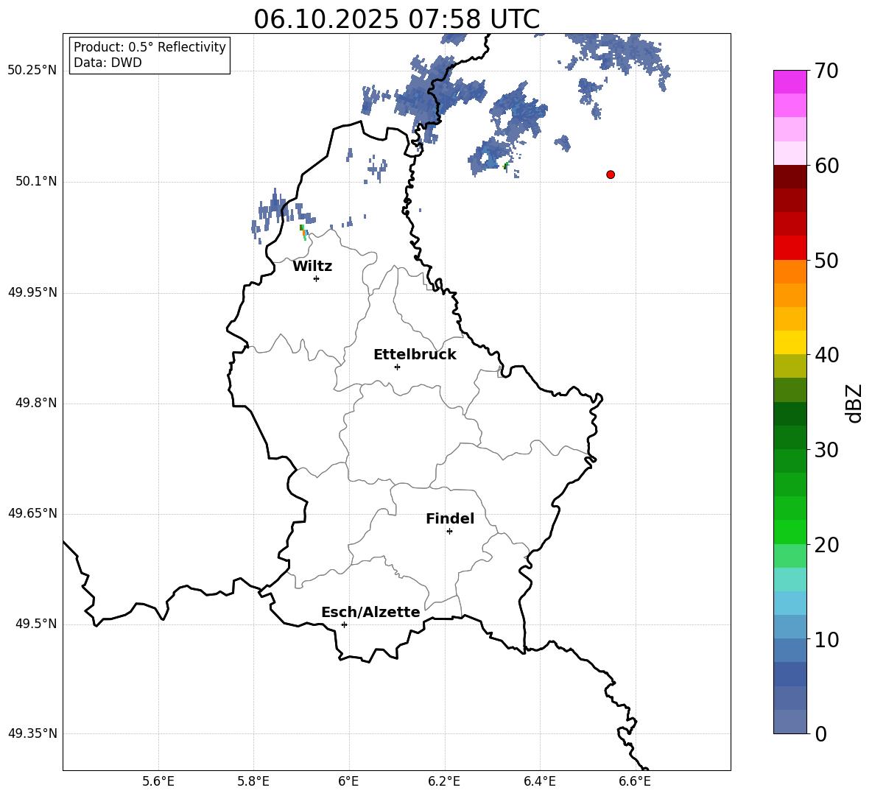Click the 5.8°E longitude tick label
The width and height of the screenshot is (872, 796).
(253, 781)
